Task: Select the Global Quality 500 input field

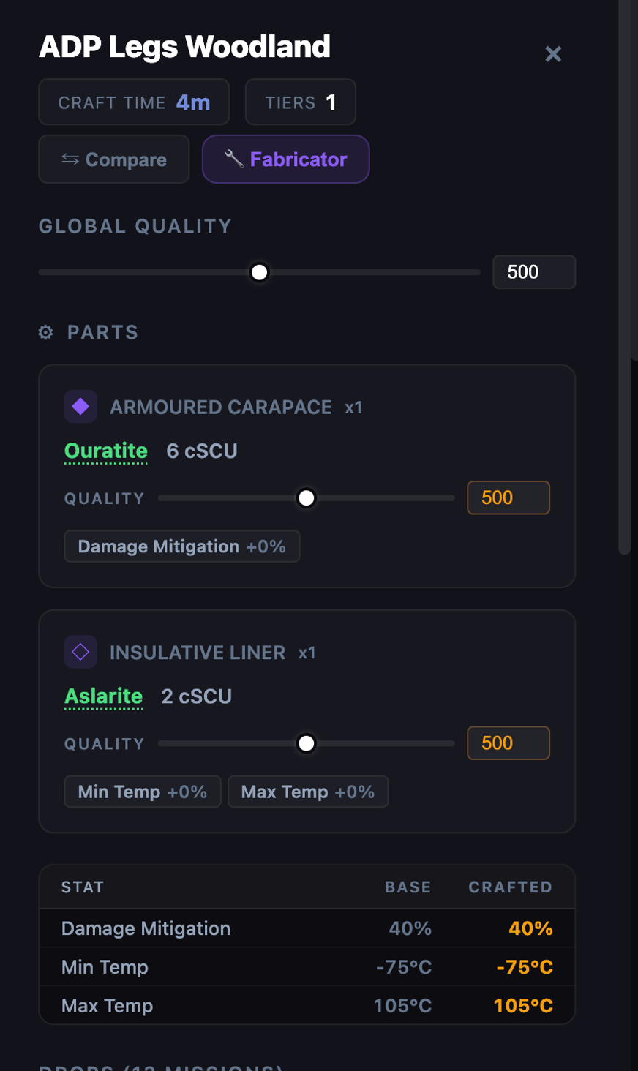Action: pos(534,271)
